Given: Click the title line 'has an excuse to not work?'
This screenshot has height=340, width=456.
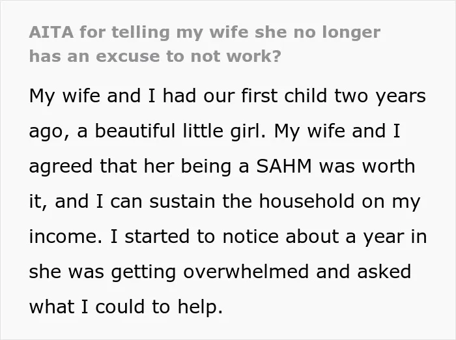Looking at the screenshot, I should pyautogui.click(x=155, y=56).
